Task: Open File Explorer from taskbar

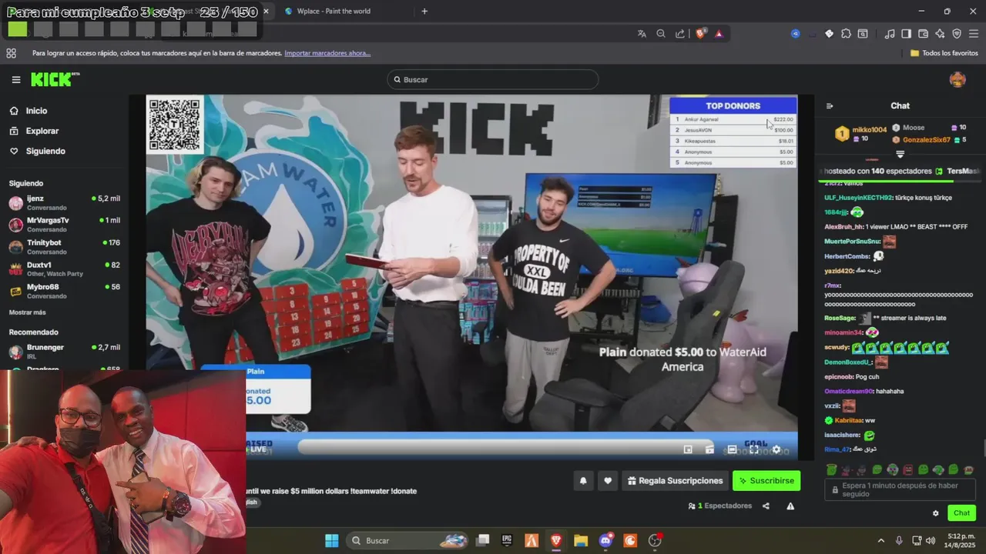Action: pyautogui.click(x=581, y=541)
